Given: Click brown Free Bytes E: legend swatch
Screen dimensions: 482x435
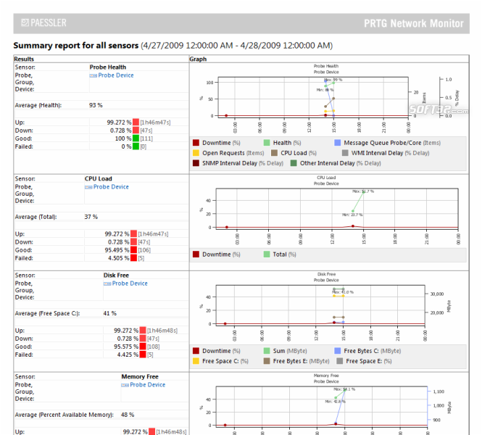Looking at the screenshot, I should click(x=267, y=361).
